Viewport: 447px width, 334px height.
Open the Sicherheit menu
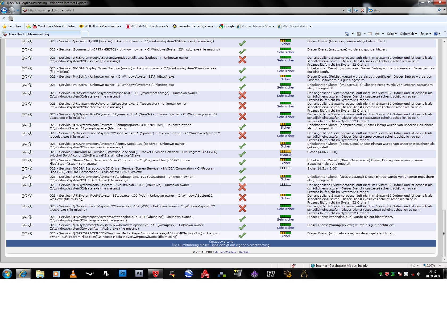click(408, 34)
